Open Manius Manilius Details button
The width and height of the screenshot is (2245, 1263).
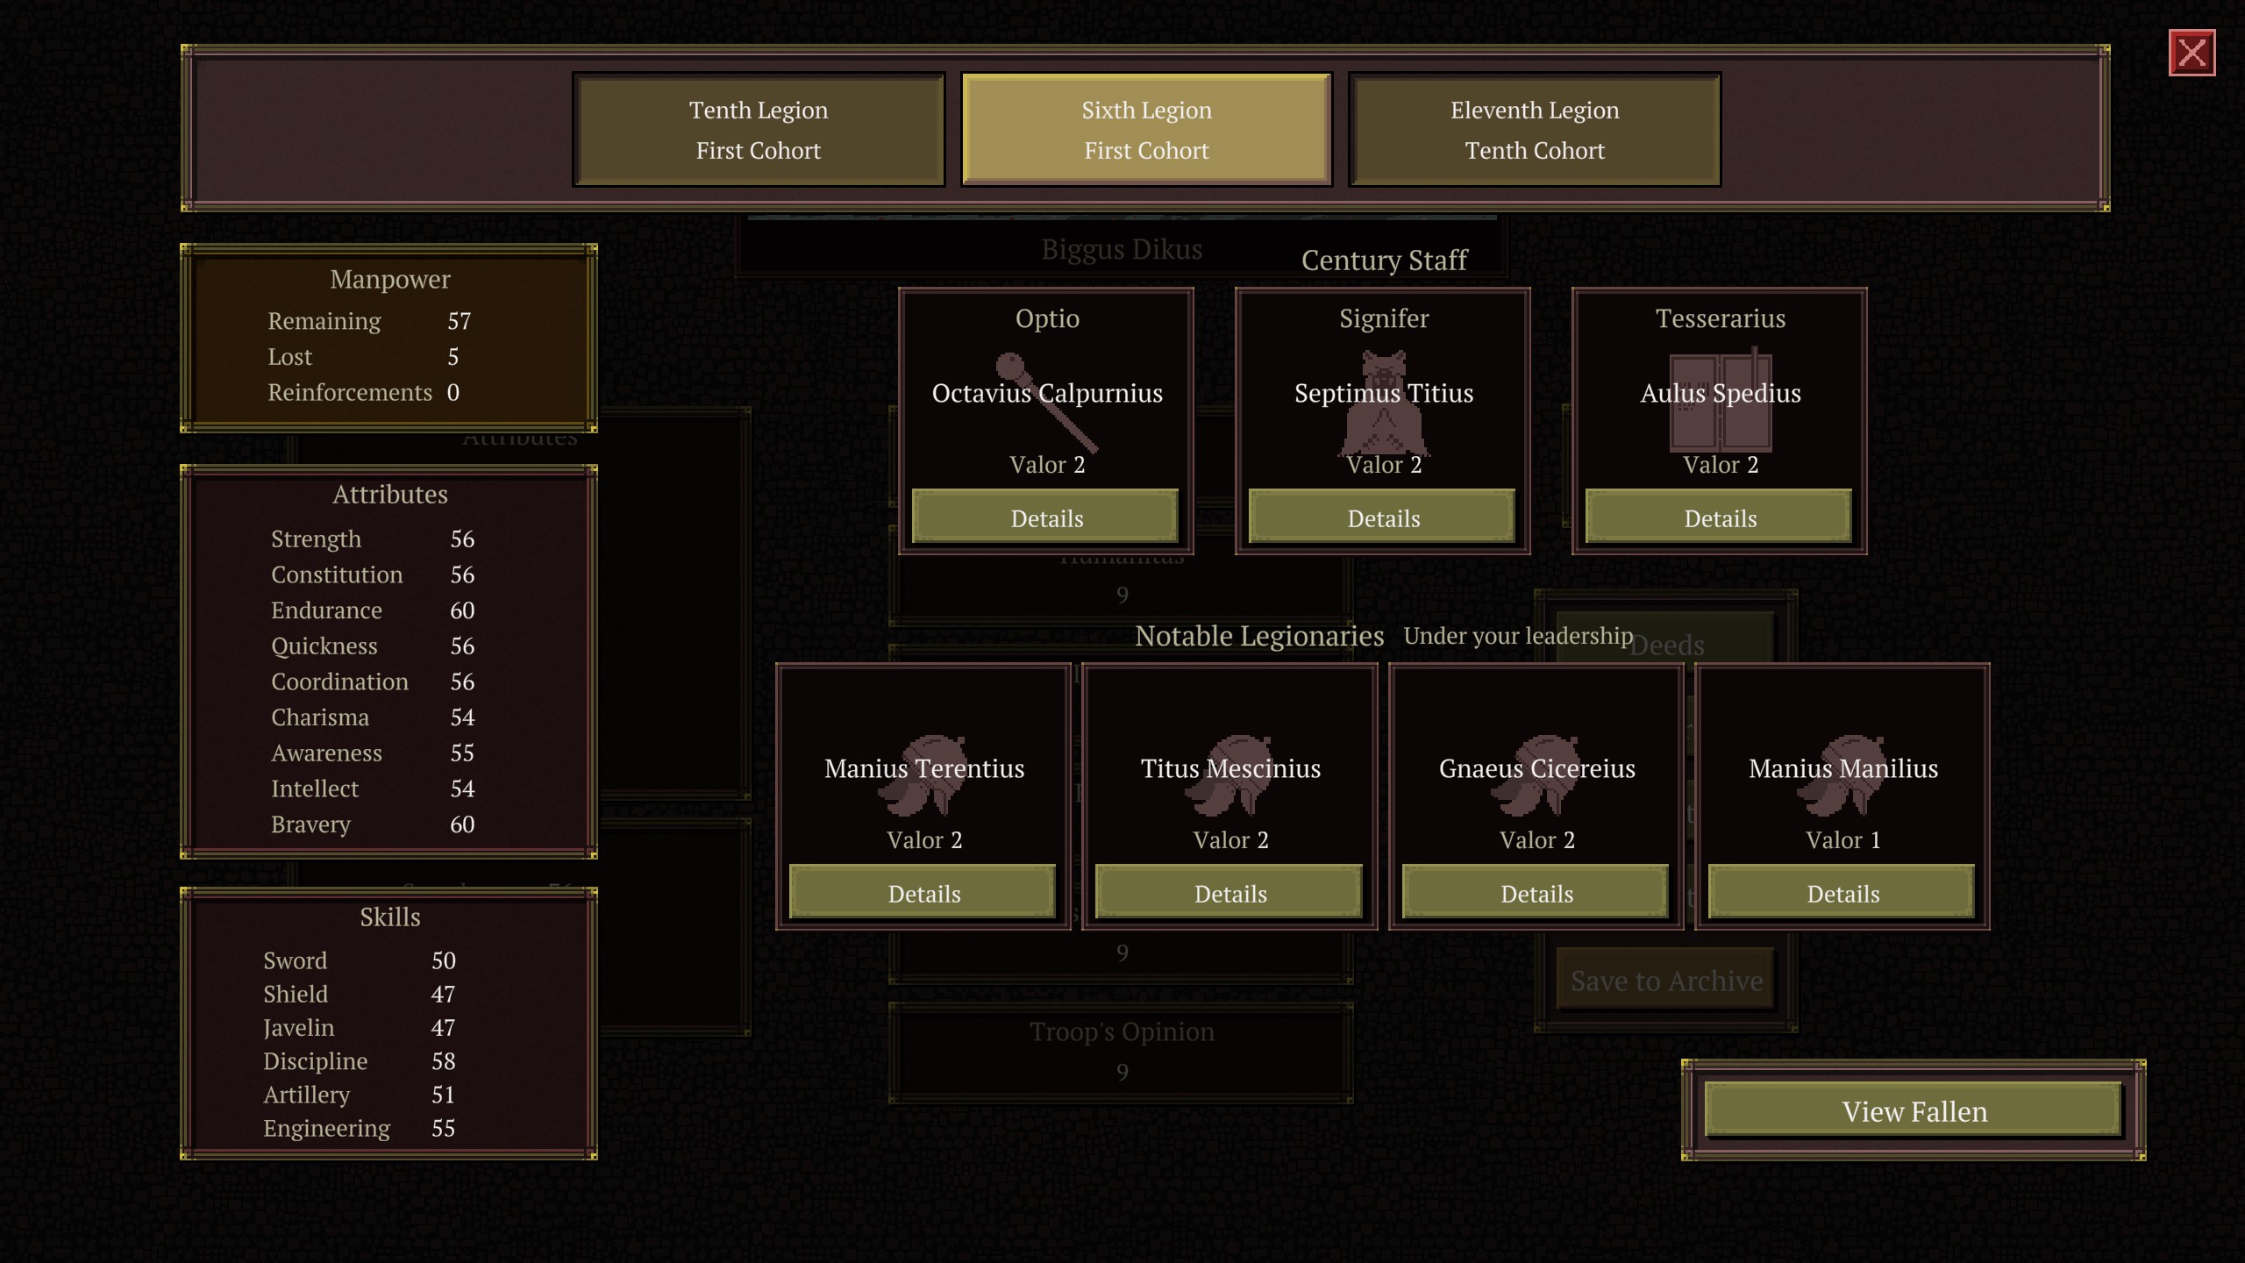tap(1842, 894)
